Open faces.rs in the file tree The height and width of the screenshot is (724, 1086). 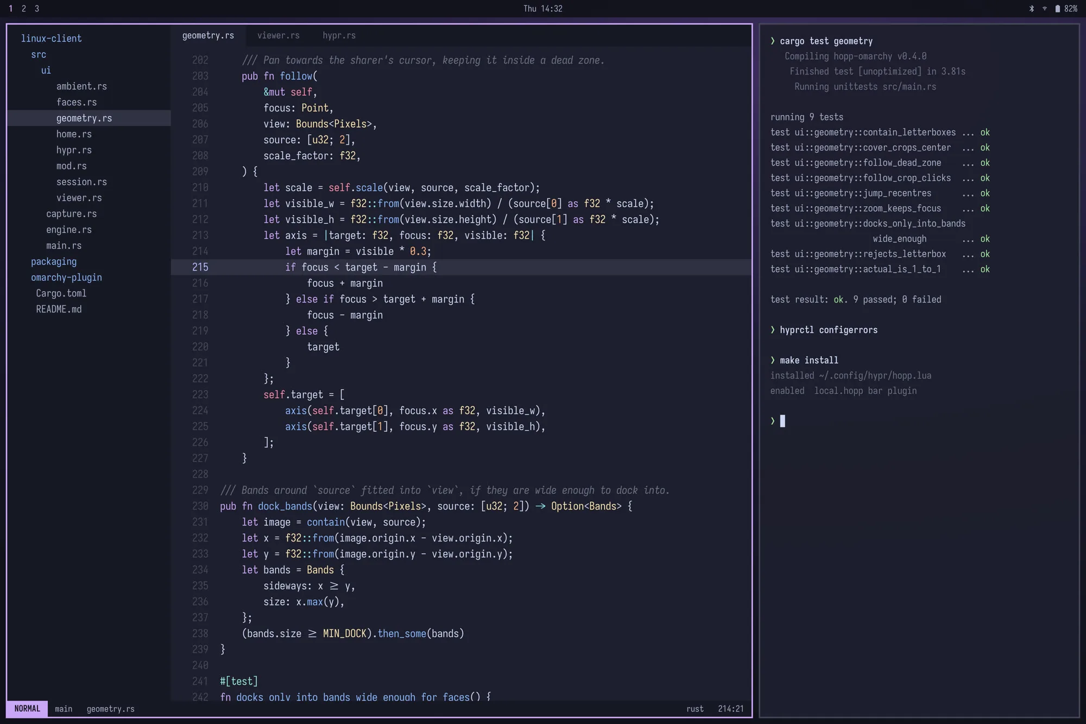77,102
